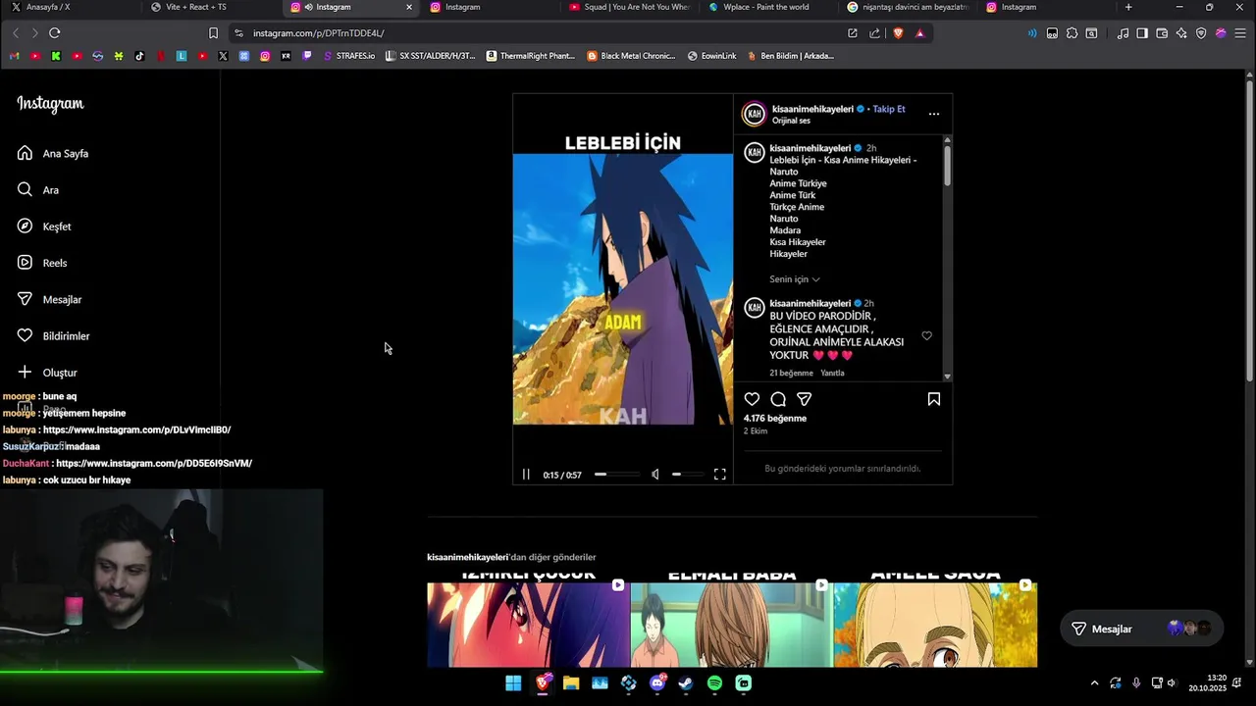Open STRAFES.io bookmark

(349, 56)
